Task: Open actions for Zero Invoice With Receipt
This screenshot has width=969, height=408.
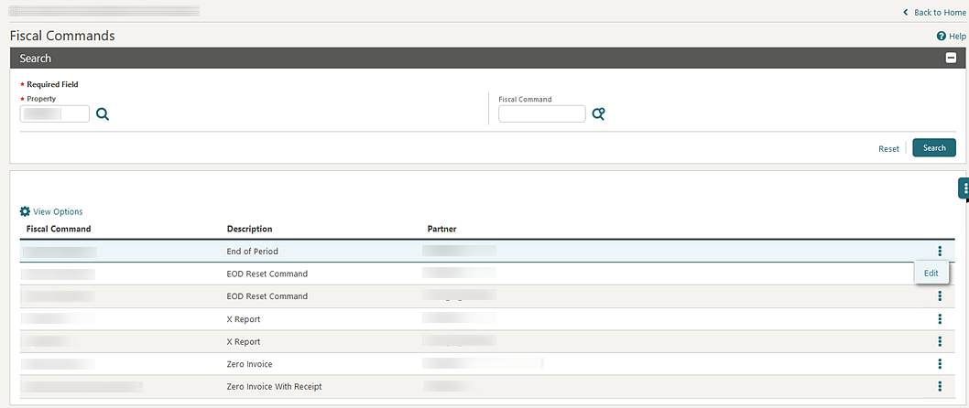Action: [x=940, y=386]
